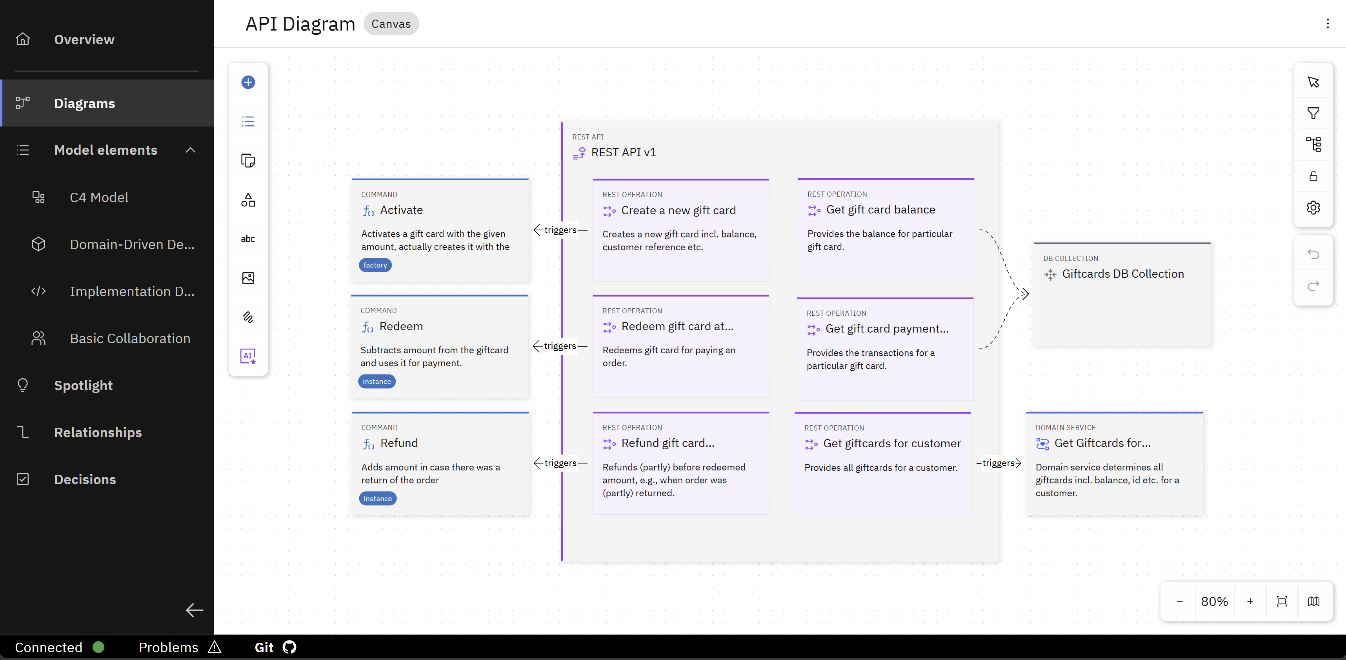Select the shapes tool icon
This screenshot has width=1346, height=660.
click(248, 200)
